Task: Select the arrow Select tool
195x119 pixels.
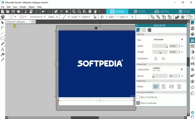Action: pyautogui.click(x=3, y=22)
